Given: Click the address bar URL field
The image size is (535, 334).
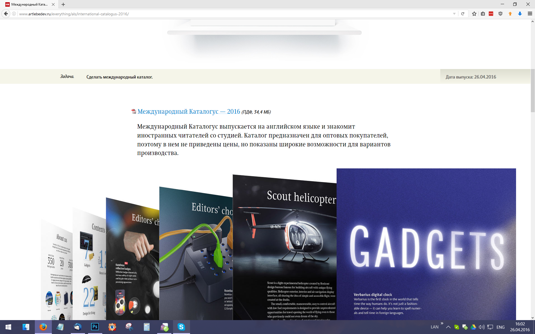Looking at the screenshot, I should click(x=234, y=14).
